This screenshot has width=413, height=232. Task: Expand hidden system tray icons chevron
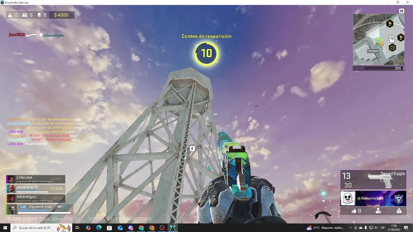350,228
